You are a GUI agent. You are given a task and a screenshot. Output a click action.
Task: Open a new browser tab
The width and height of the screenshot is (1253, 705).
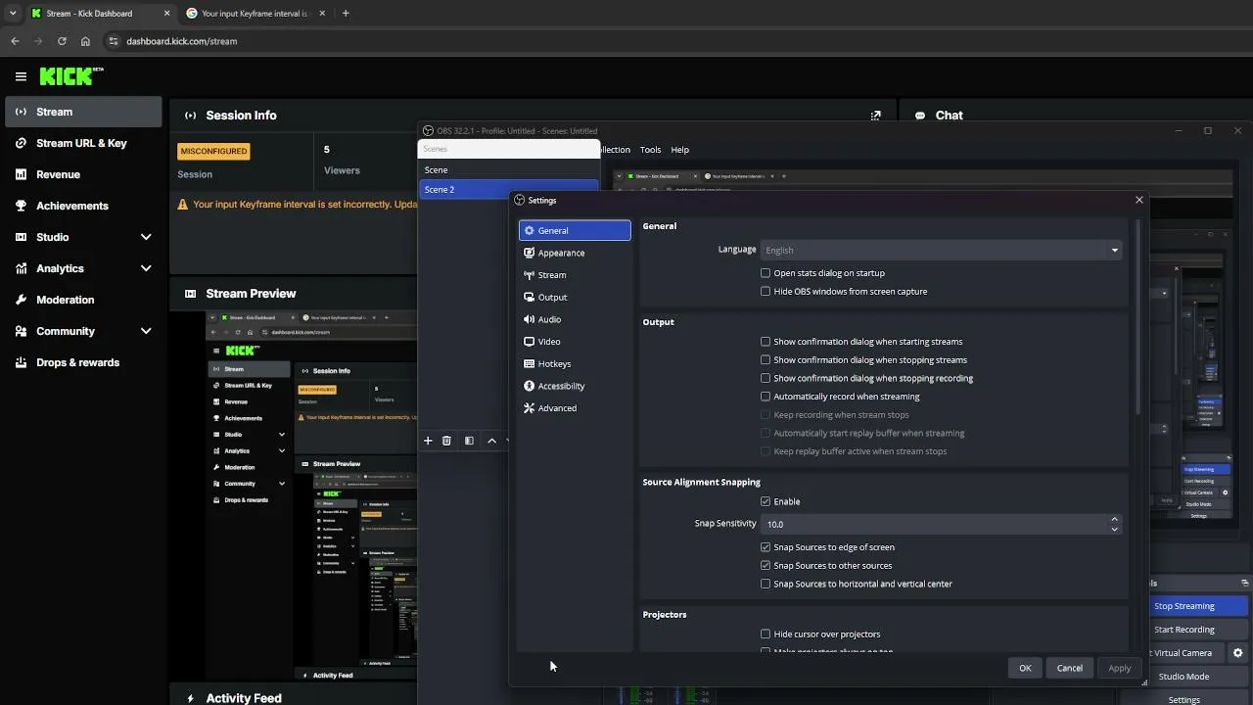[346, 14]
